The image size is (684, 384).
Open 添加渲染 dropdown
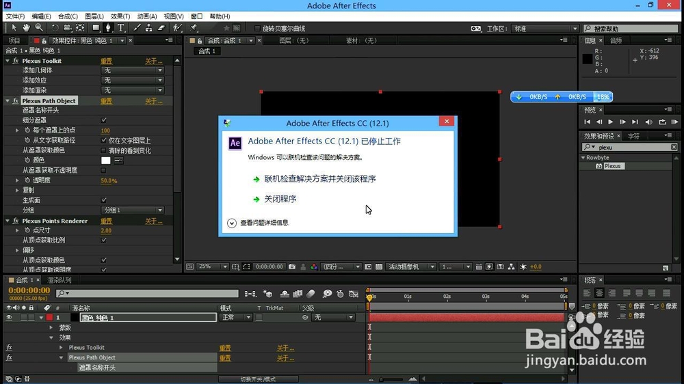(x=133, y=90)
